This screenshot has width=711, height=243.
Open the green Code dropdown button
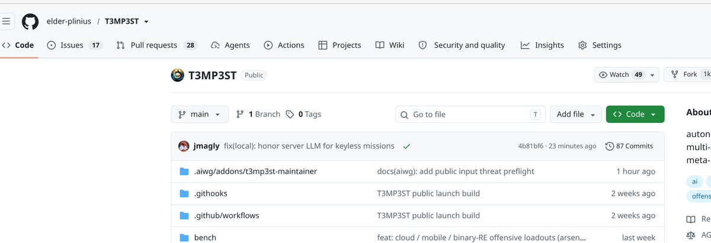(x=635, y=114)
